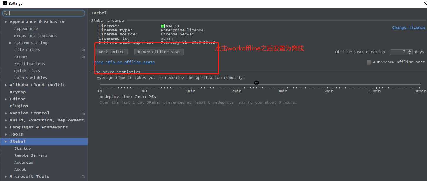The height and width of the screenshot is (181, 427).
Task: Expand the System Settings node
Action: [11, 43]
